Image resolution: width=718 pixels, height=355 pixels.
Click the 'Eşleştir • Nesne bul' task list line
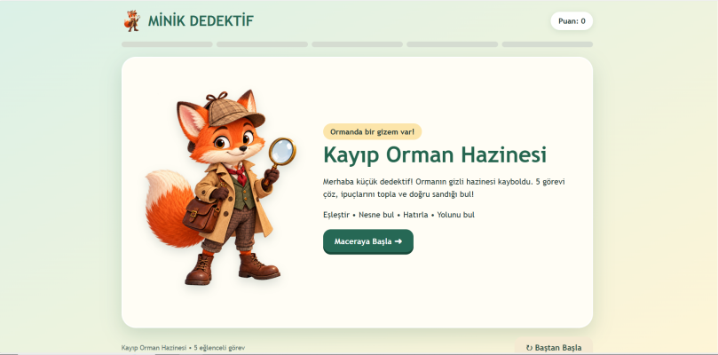pos(398,215)
